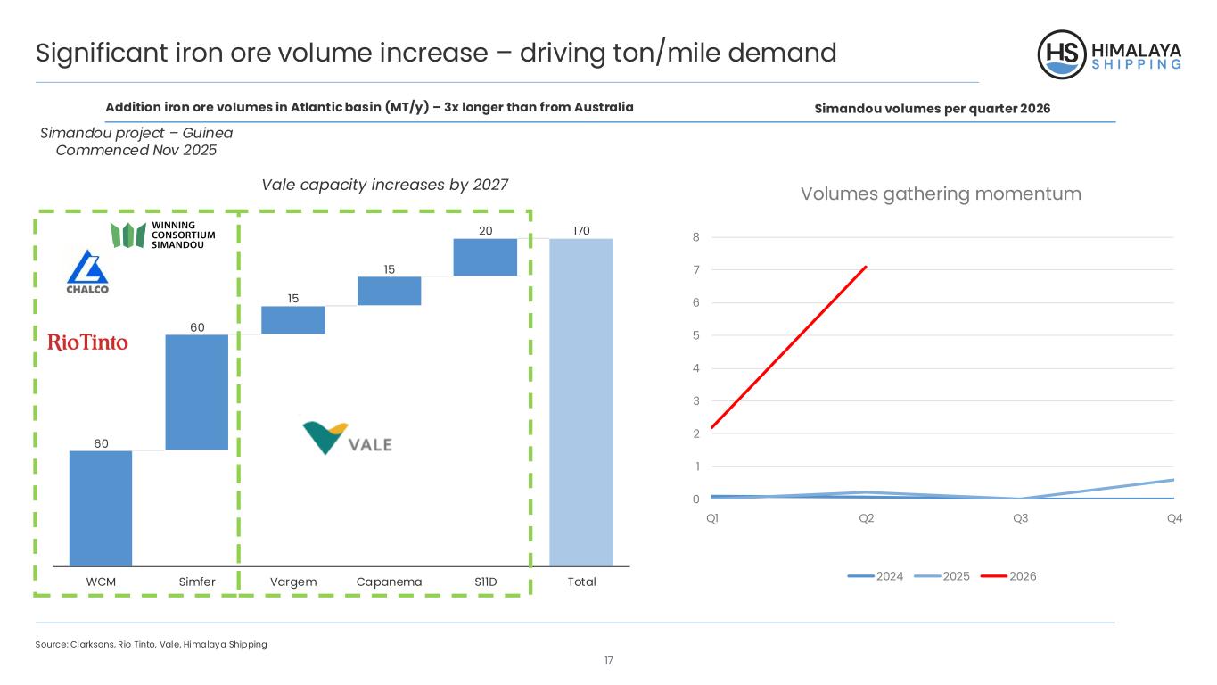The height and width of the screenshot is (685, 1217).
Task: Click the slide page number 17
Action: tap(609, 661)
